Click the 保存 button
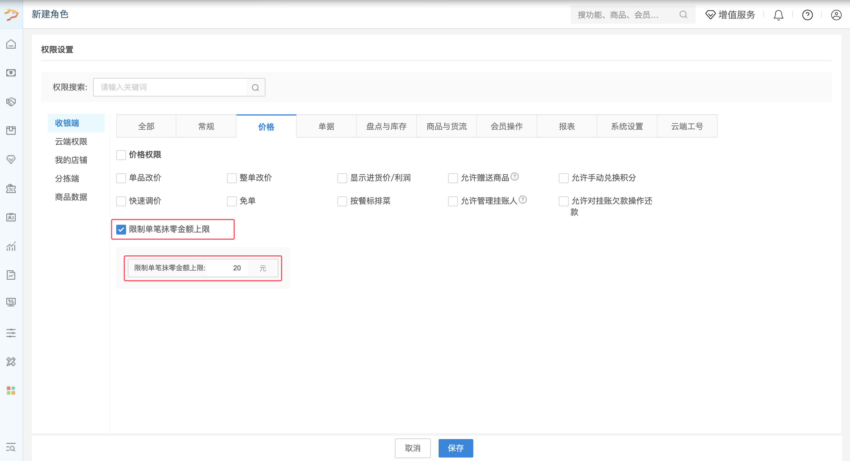This screenshot has height=461, width=850. pos(456,448)
